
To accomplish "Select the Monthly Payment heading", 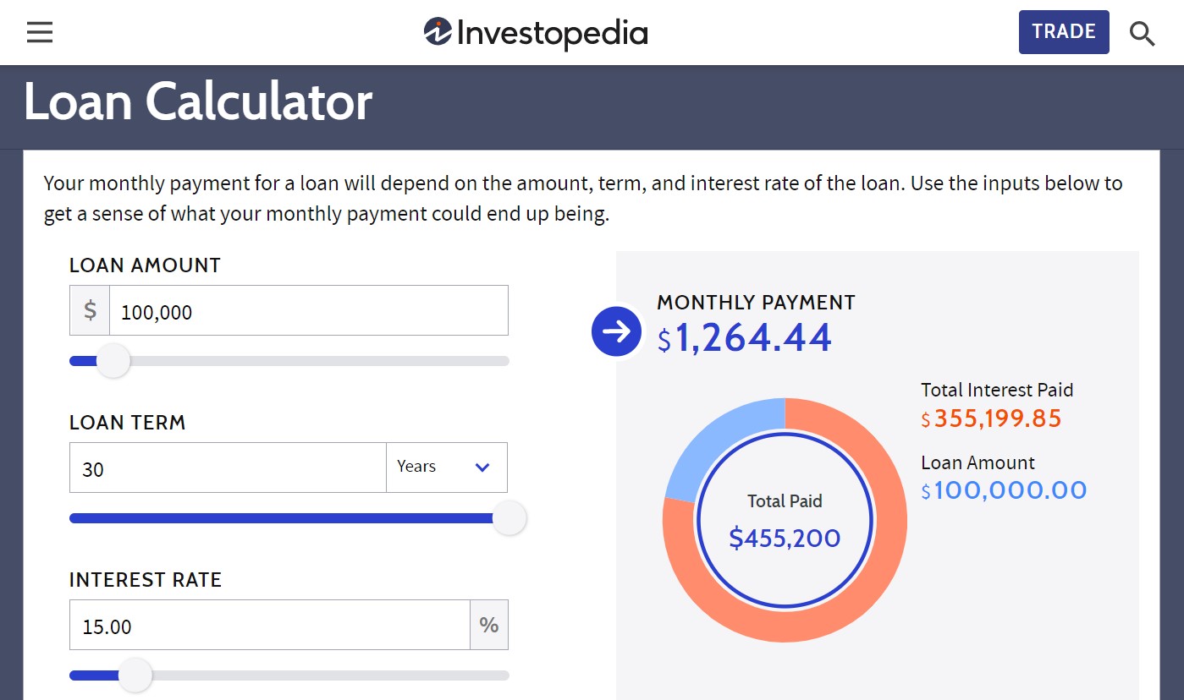I will tap(756, 302).
